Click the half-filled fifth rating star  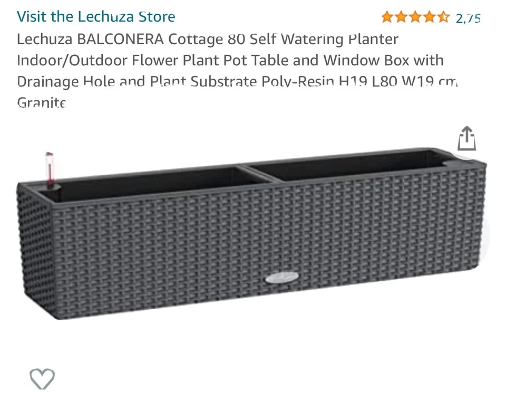(443, 17)
